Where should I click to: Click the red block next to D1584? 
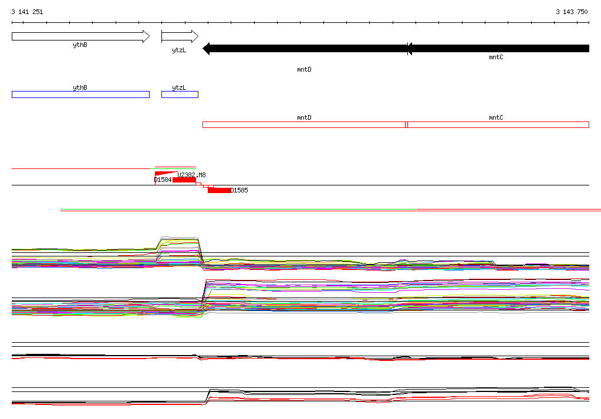(x=184, y=180)
